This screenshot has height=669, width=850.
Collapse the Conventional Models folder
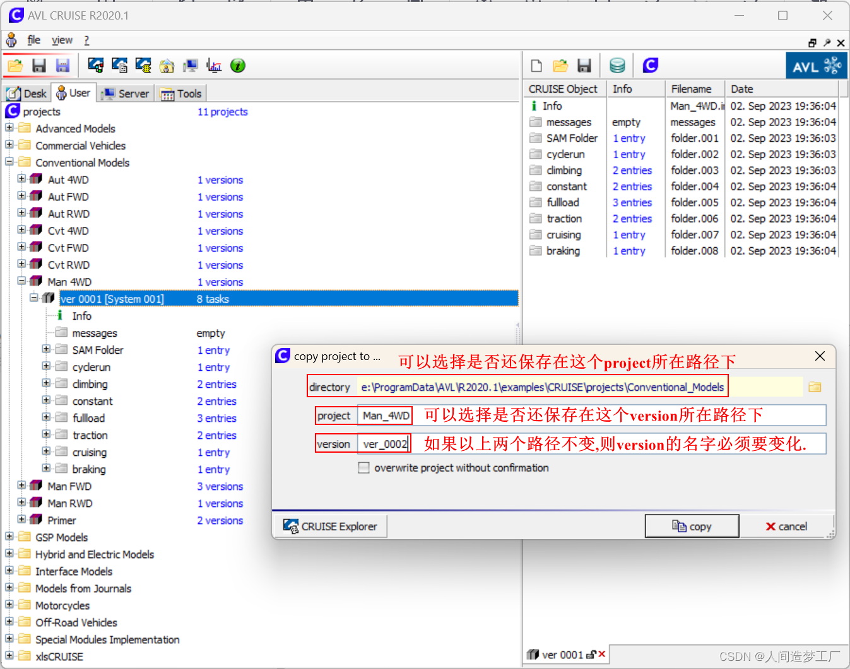[x=9, y=162]
